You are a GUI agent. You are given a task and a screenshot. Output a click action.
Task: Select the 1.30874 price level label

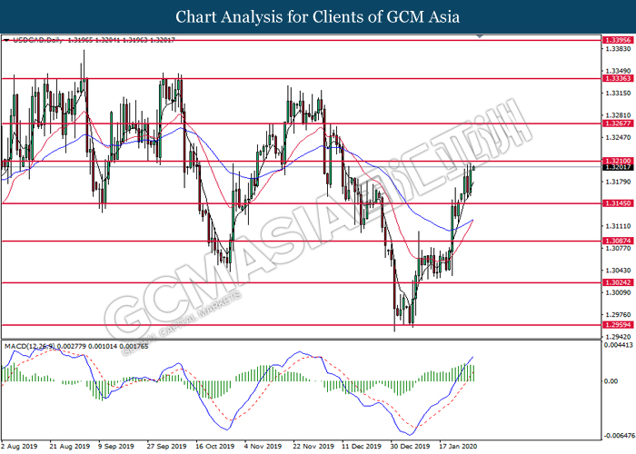[618, 242]
